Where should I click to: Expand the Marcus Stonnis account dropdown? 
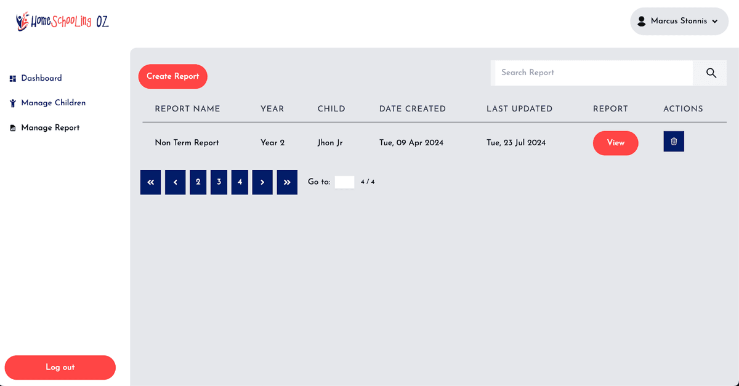714,22
